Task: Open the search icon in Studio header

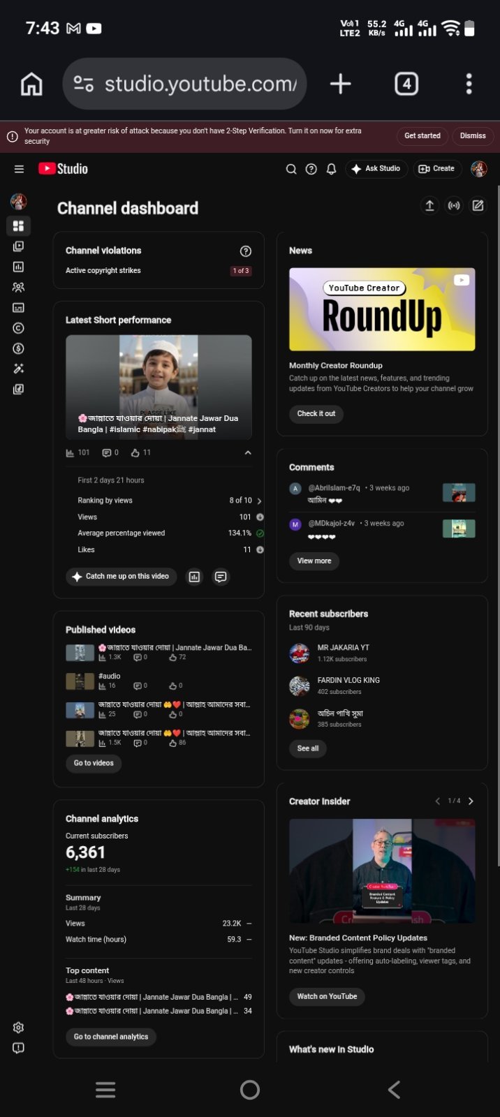Action: tap(291, 169)
